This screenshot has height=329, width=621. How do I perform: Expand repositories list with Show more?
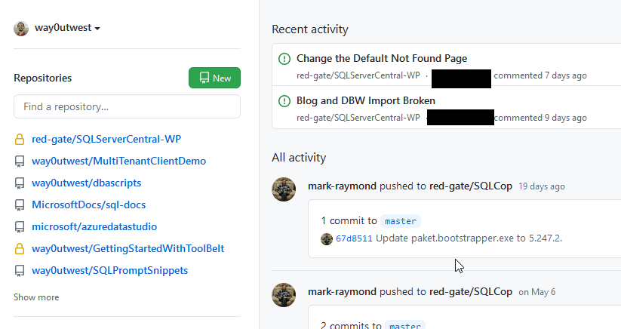(36, 297)
